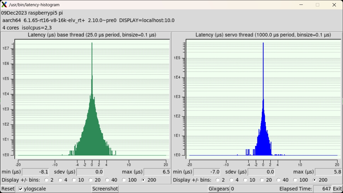Viewport: 343px width, 193px height.
Task: Click servo thread max field showing 5.8
Action: pyautogui.click(x=328, y=172)
